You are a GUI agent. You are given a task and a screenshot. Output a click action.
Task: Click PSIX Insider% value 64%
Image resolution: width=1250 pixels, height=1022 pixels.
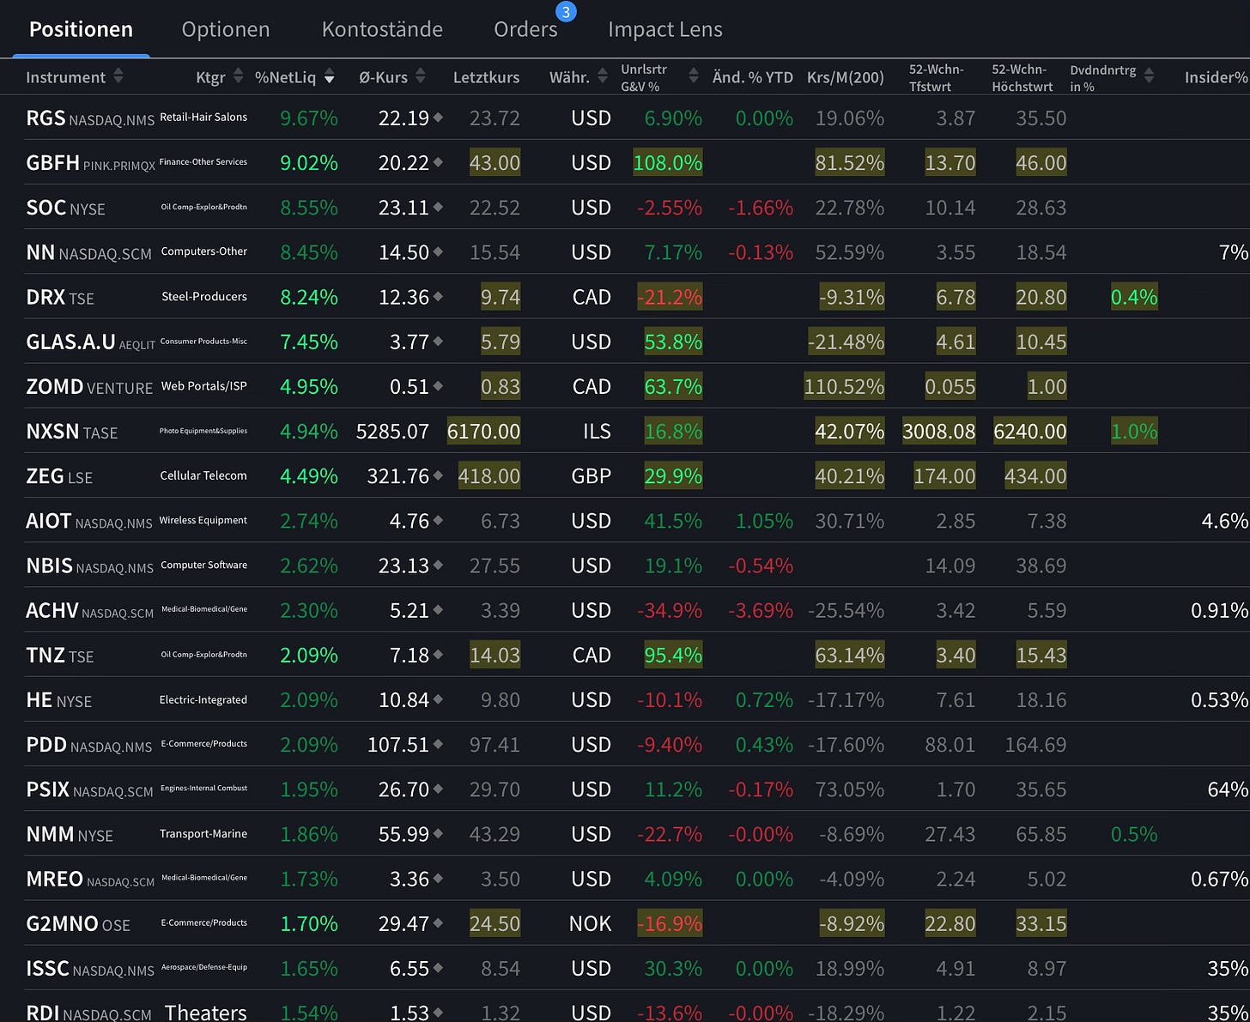tap(1228, 789)
